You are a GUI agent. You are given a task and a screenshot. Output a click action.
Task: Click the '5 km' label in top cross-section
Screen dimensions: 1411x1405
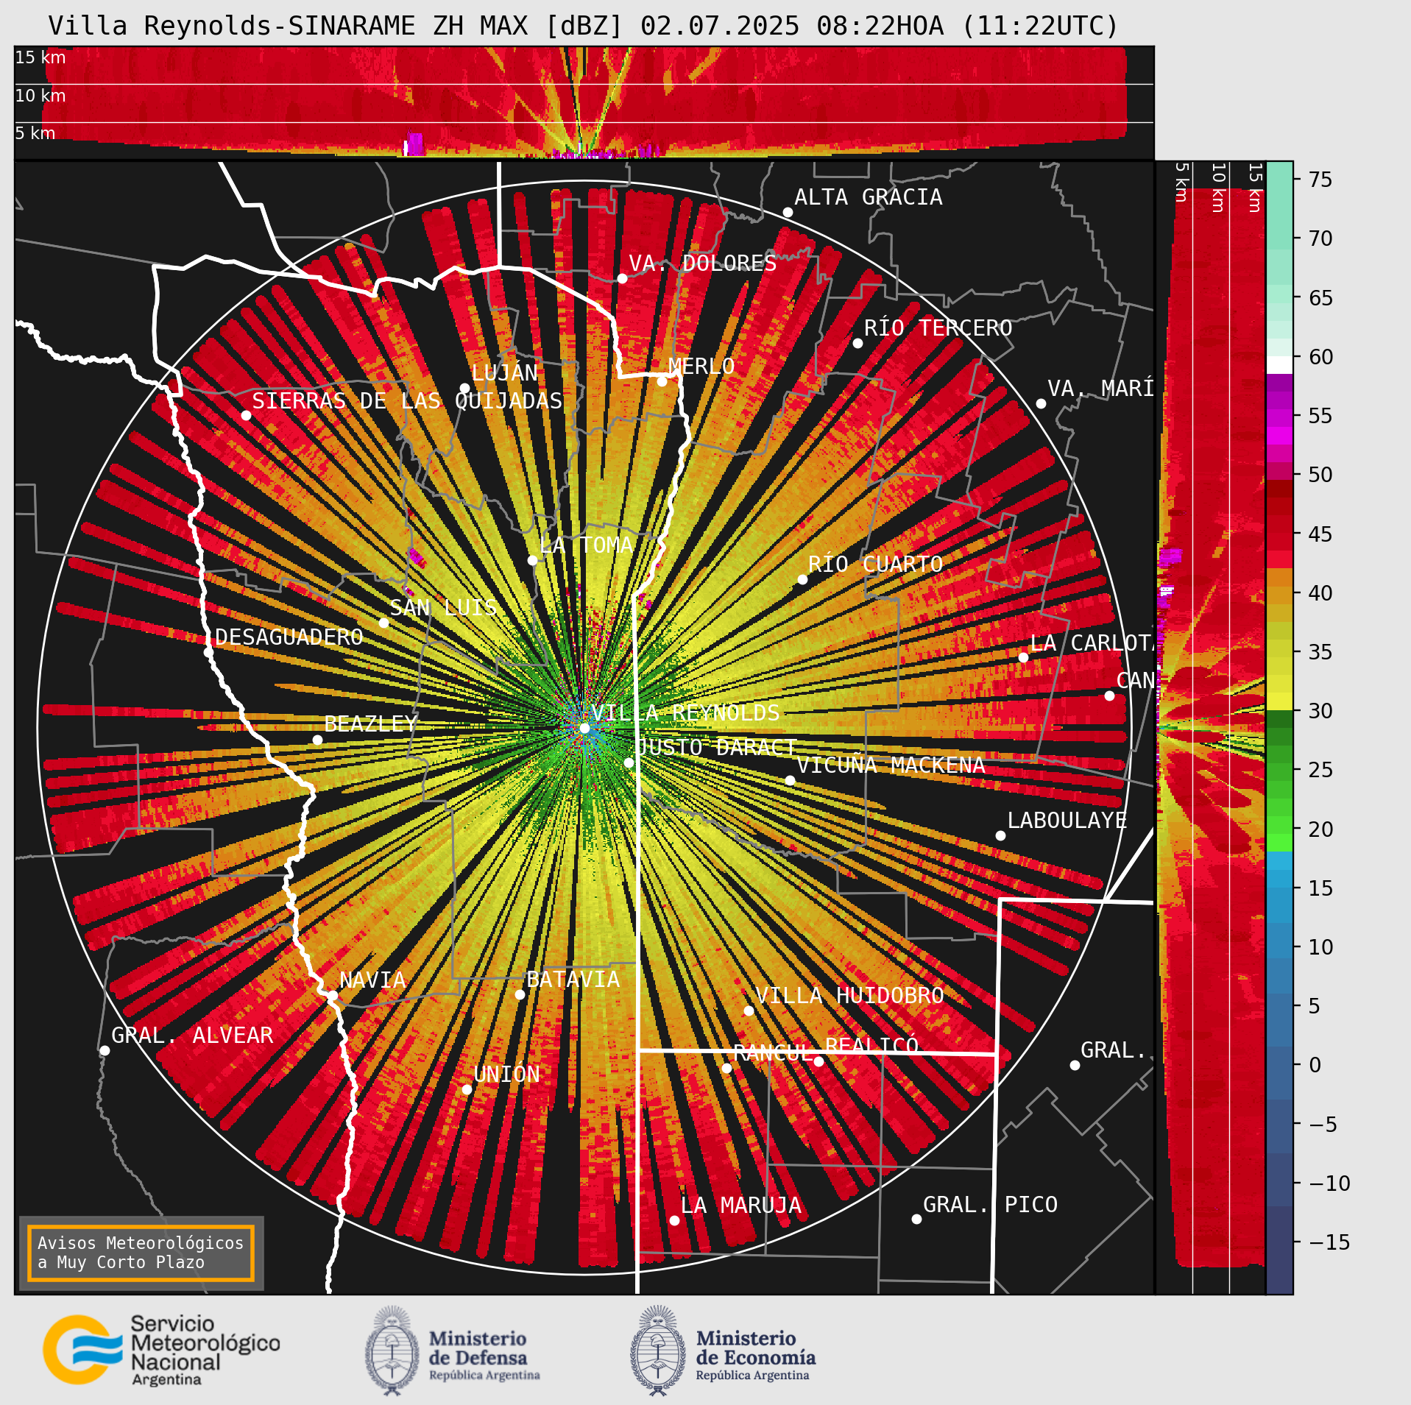[x=35, y=133]
